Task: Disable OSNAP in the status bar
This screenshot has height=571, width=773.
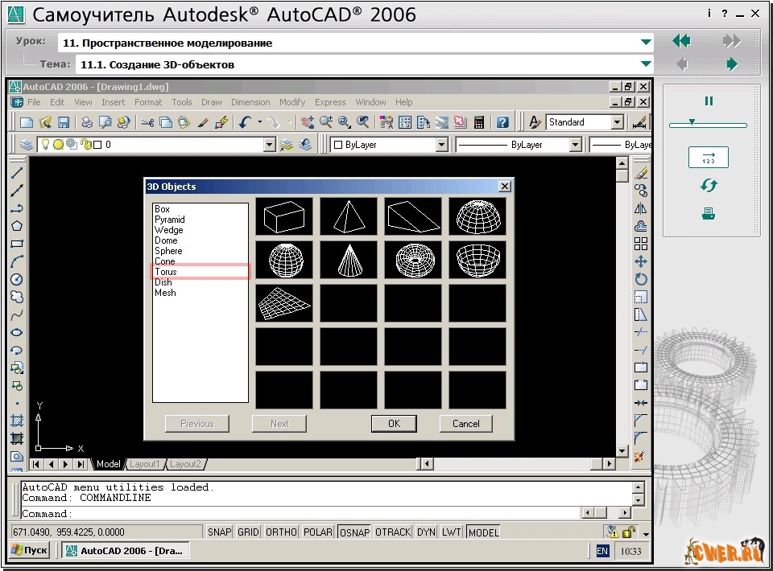Action: pos(353,532)
